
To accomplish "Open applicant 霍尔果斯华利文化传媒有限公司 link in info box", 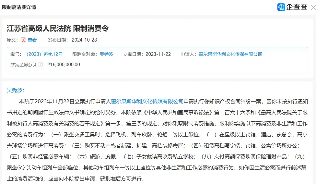I will click(x=230, y=54).
